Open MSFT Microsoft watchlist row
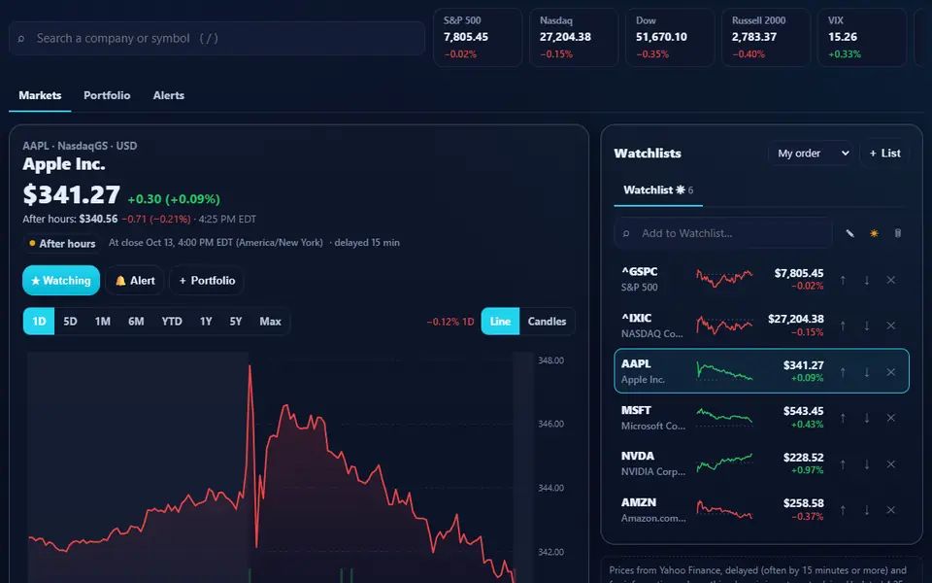 tap(761, 418)
